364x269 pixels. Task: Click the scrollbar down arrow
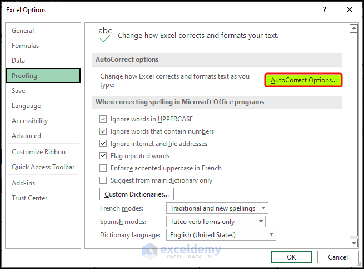tap(353, 243)
